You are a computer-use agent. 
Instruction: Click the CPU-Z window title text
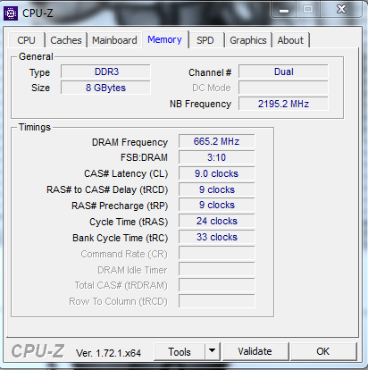point(38,13)
